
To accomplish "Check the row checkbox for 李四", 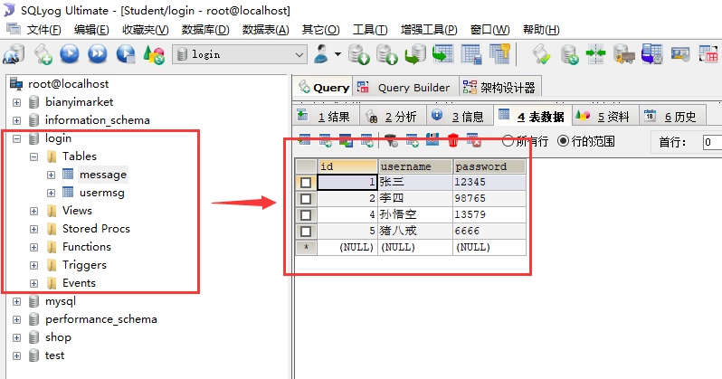I will (x=306, y=198).
